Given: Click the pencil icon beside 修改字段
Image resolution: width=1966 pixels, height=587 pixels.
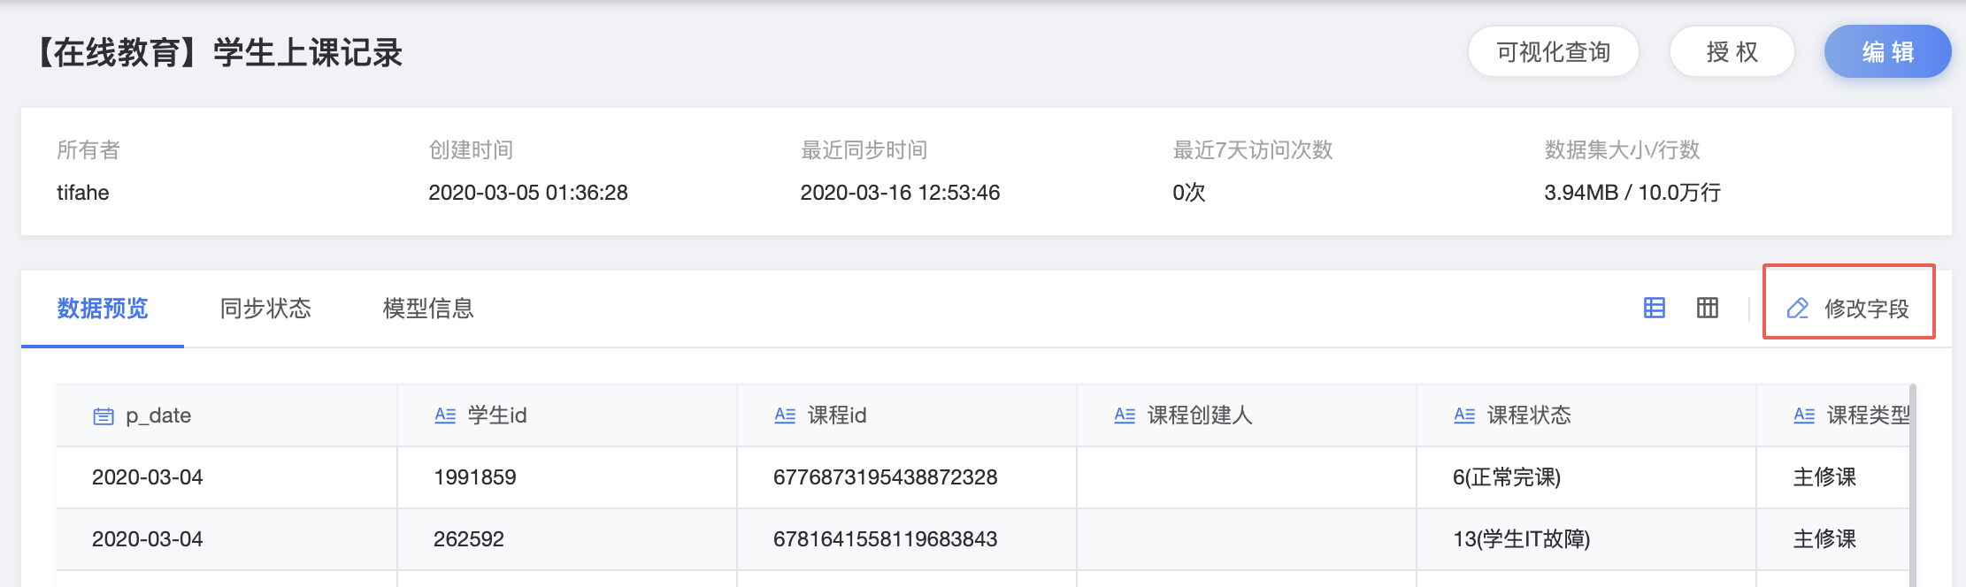Looking at the screenshot, I should coord(1797,309).
